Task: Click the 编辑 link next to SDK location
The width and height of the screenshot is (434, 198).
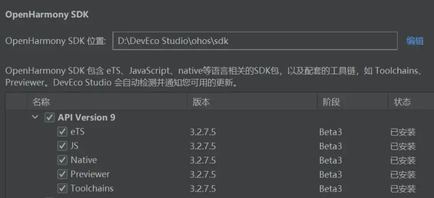Action: coord(414,41)
